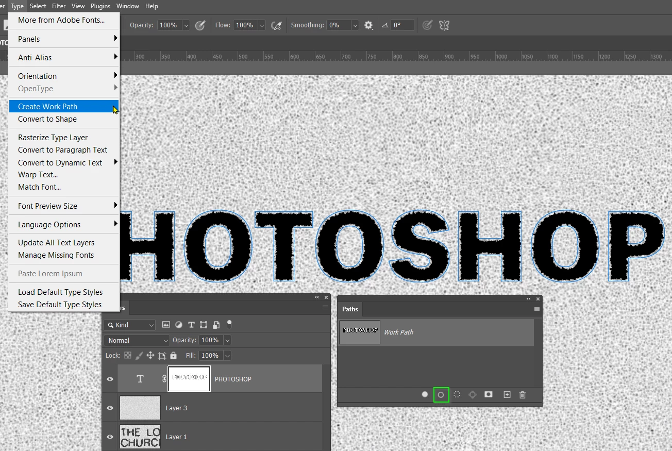Collapse Layers panel double-arrow icon
This screenshot has height=451, width=672.
(317, 297)
